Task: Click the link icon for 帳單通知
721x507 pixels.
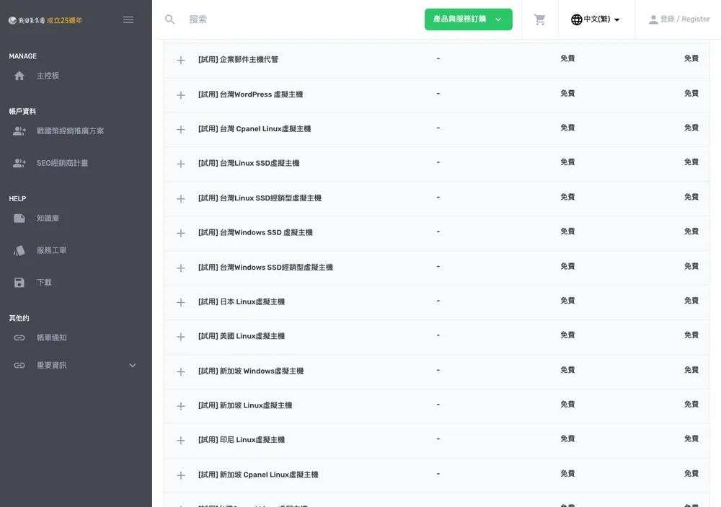Action: (19, 338)
